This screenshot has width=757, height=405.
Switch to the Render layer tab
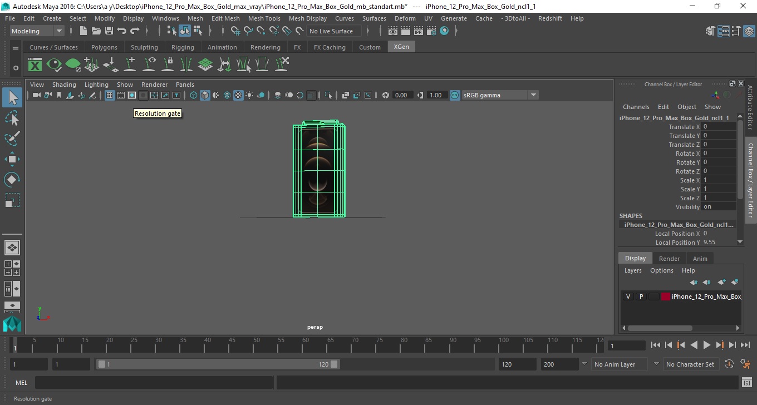669,259
